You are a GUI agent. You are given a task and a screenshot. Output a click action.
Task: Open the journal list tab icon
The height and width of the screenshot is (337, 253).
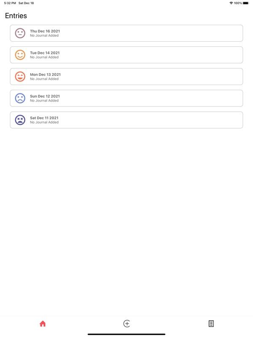click(211, 324)
